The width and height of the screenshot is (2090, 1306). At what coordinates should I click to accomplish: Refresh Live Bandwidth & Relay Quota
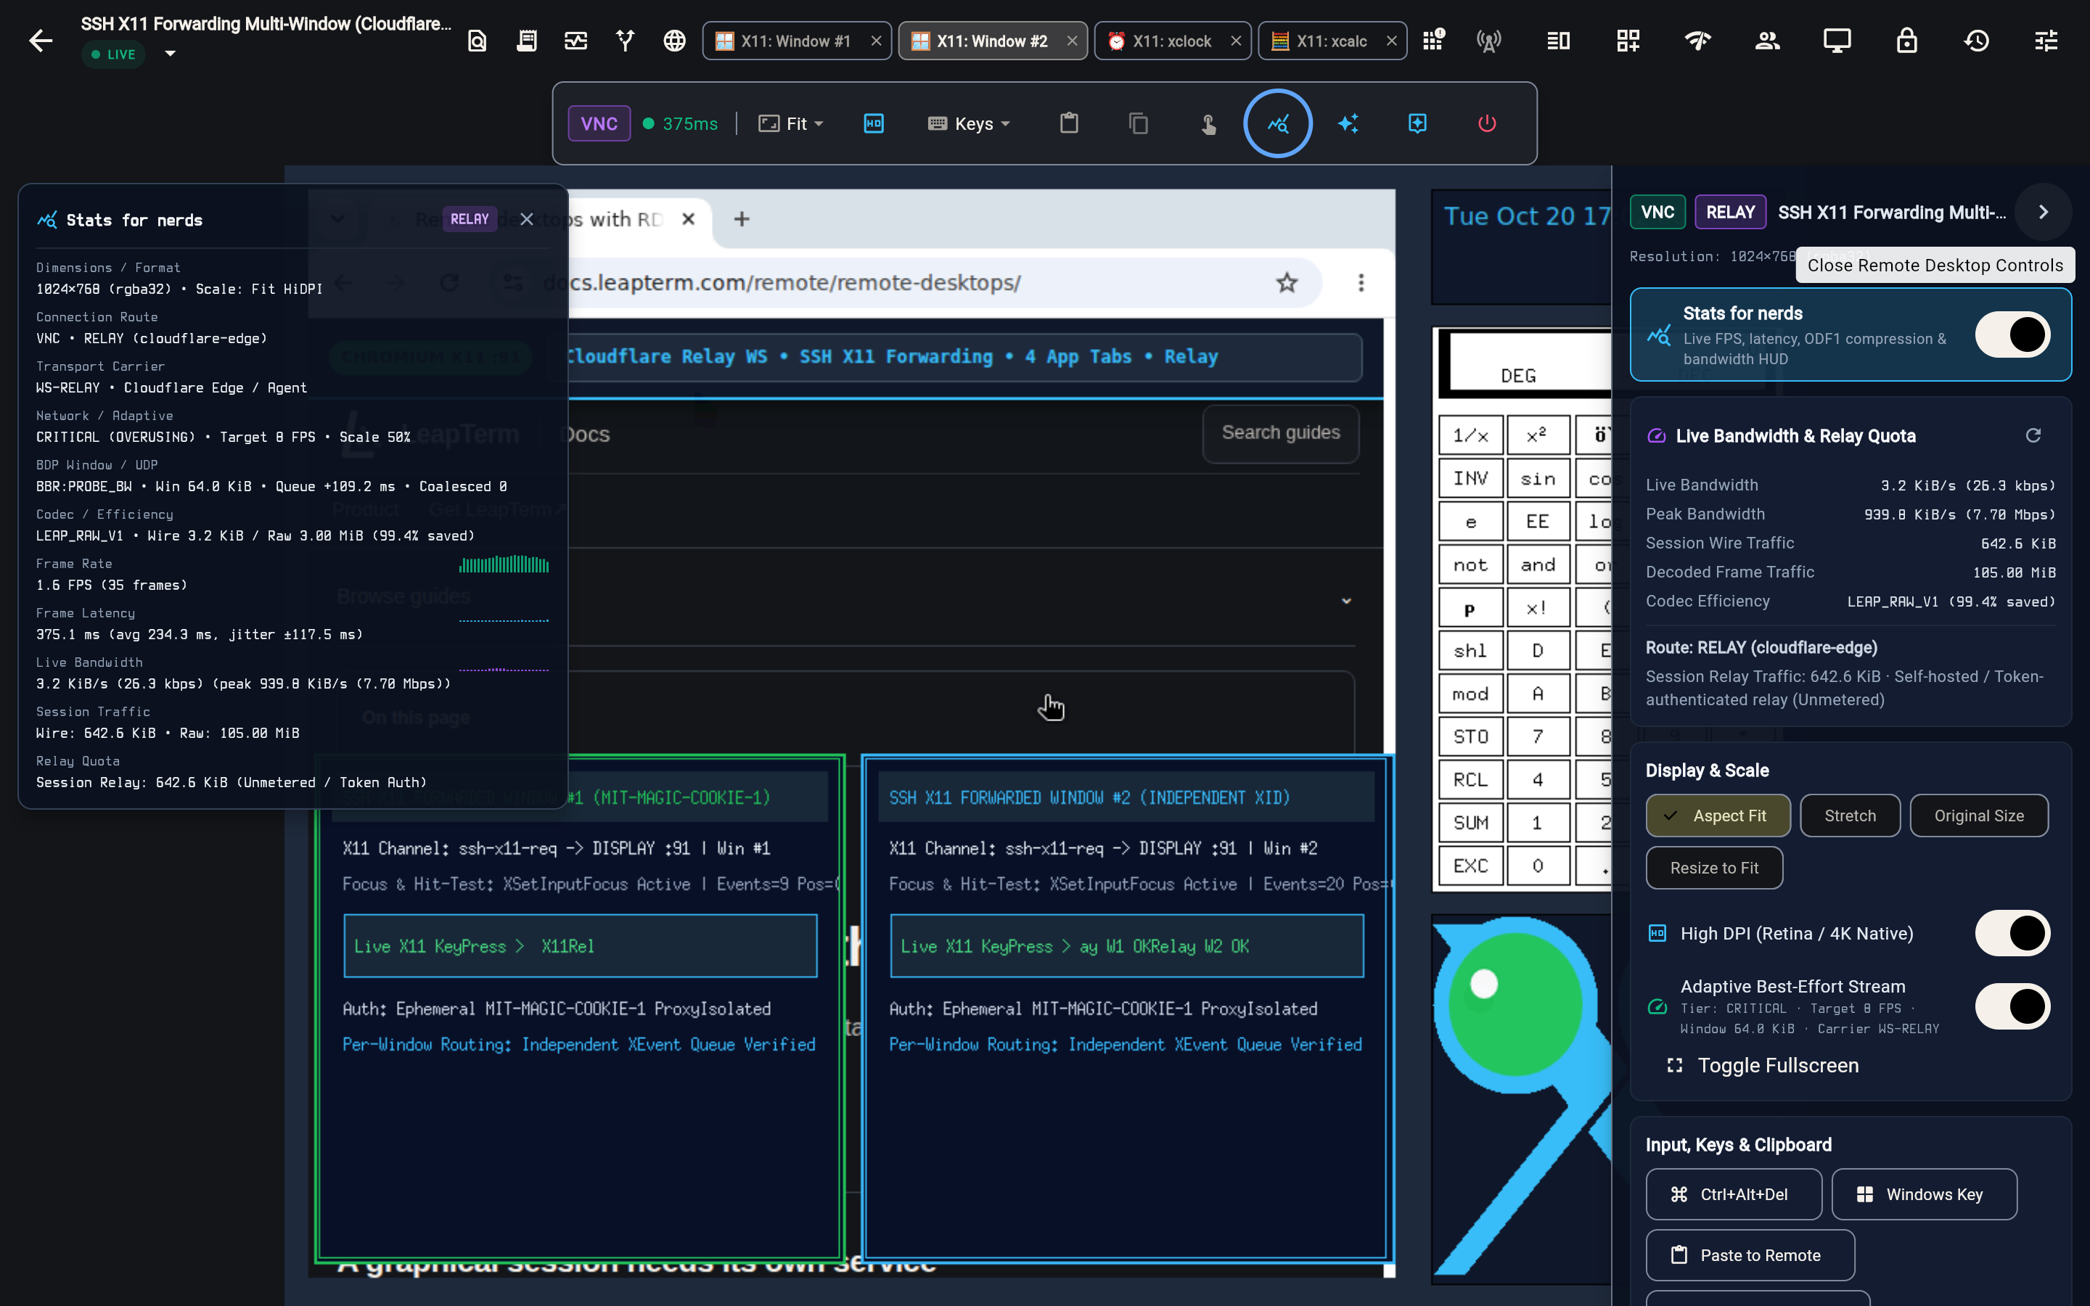pyautogui.click(x=2033, y=435)
